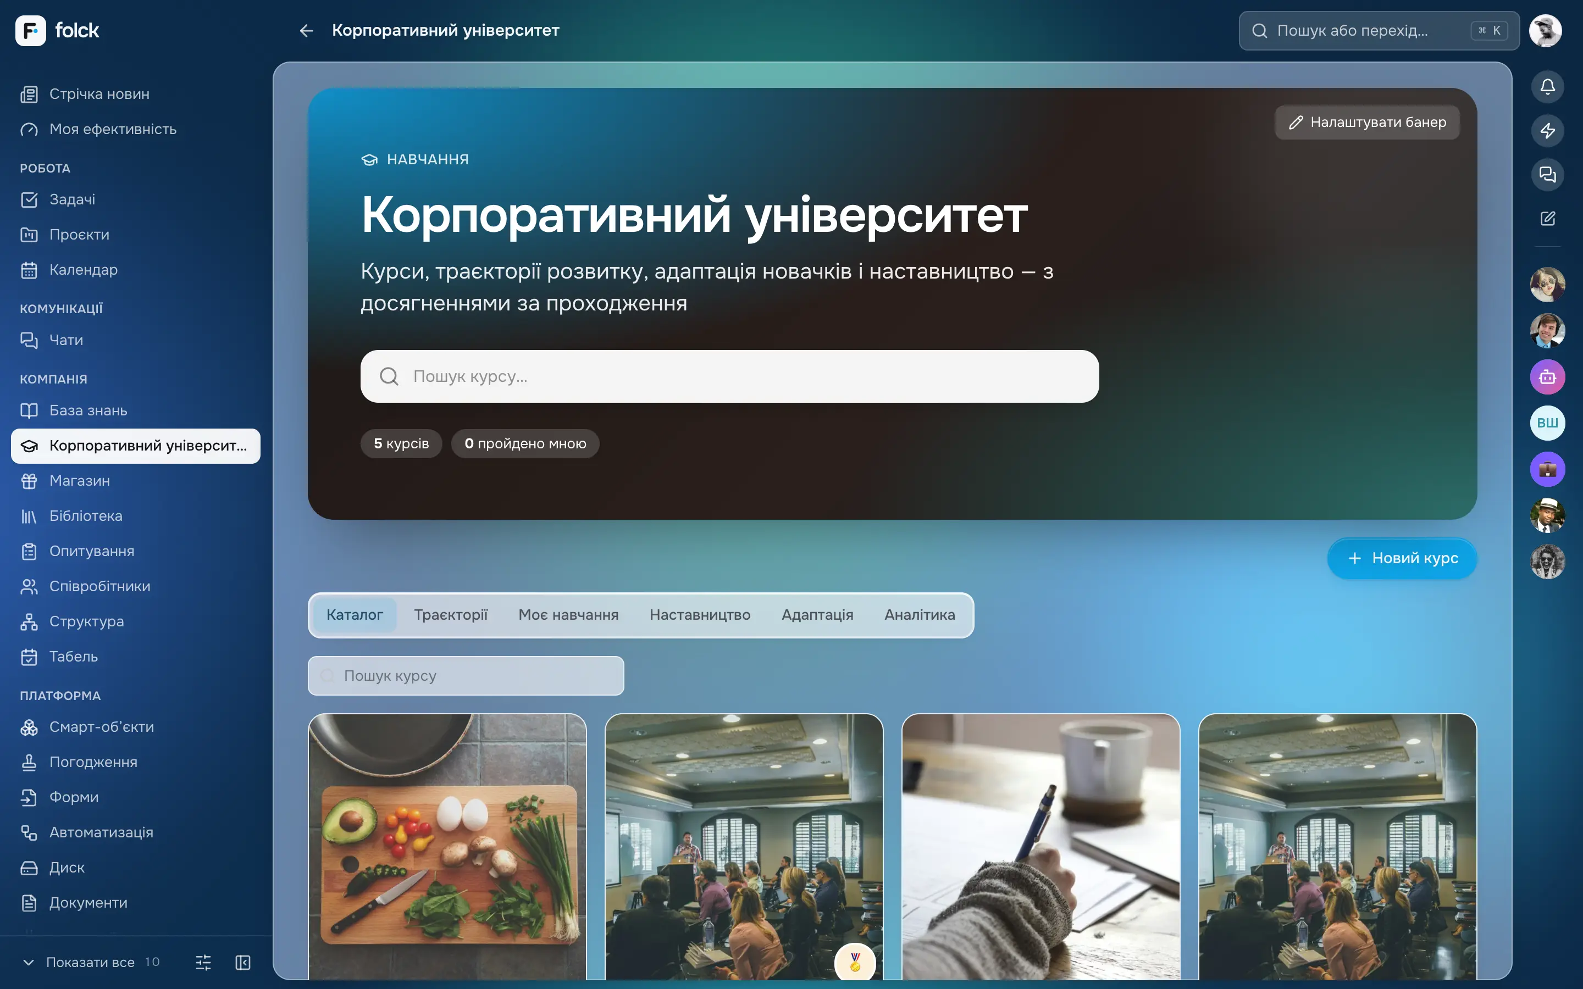Open the chat bubbles icon in right rail
The height and width of the screenshot is (989, 1583).
pyautogui.click(x=1547, y=174)
